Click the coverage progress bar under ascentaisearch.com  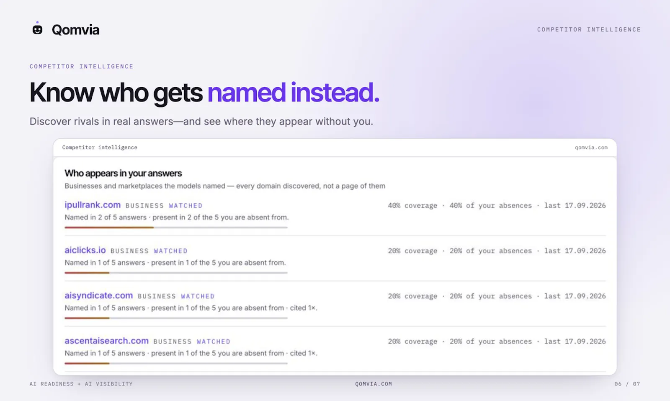(176, 363)
